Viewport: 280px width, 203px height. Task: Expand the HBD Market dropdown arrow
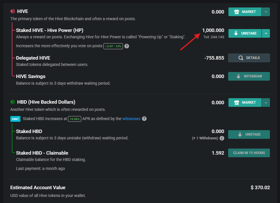266,102
